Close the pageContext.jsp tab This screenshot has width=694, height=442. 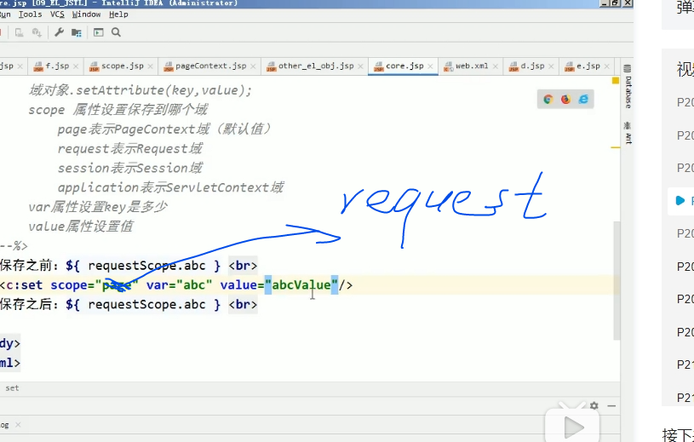(x=253, y=66)
